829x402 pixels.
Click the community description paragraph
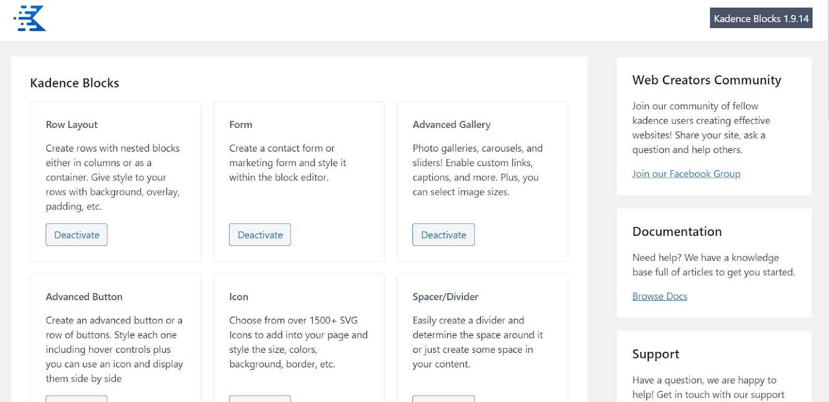701,128
